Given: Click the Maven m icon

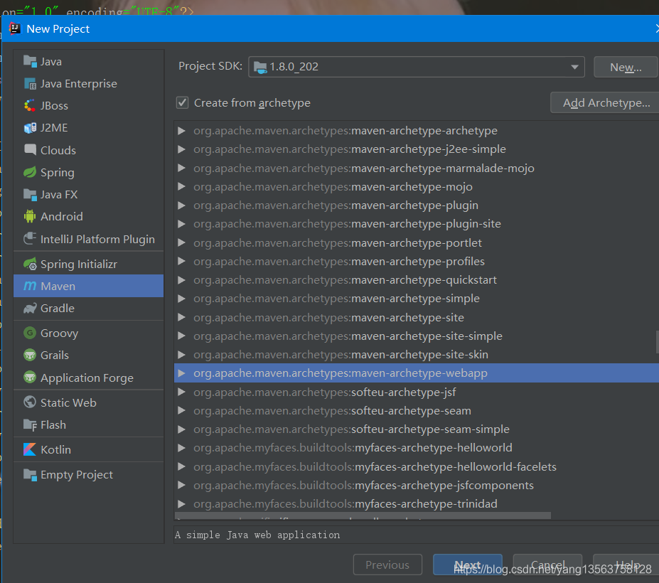Looking at the screenshot, I should tap(30, 286).
